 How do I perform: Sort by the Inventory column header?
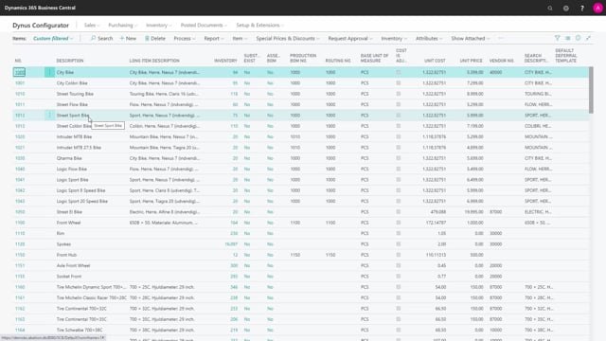[225, 61]
